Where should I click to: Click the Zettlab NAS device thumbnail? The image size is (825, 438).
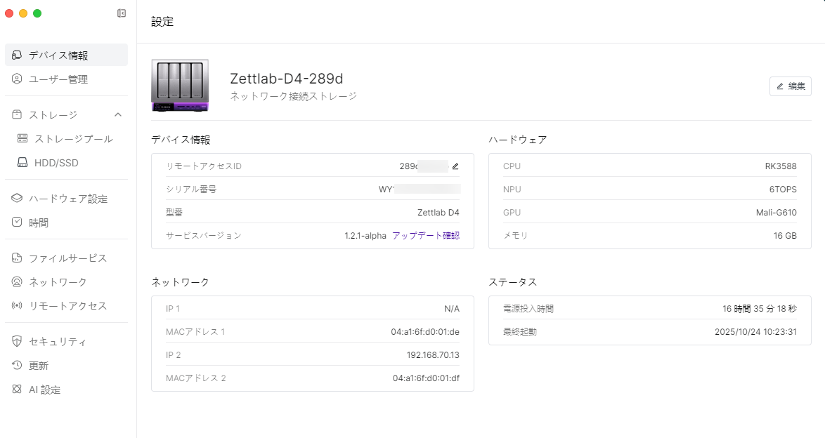tap(180, 85)
